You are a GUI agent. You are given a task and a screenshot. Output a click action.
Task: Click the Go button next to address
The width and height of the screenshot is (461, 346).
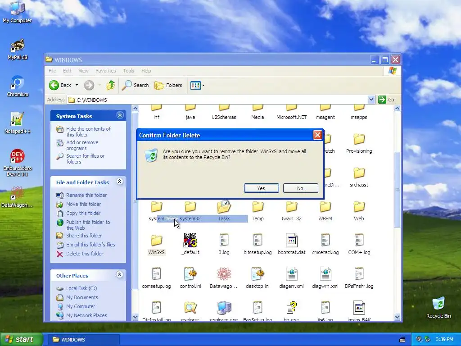[386, 100]
